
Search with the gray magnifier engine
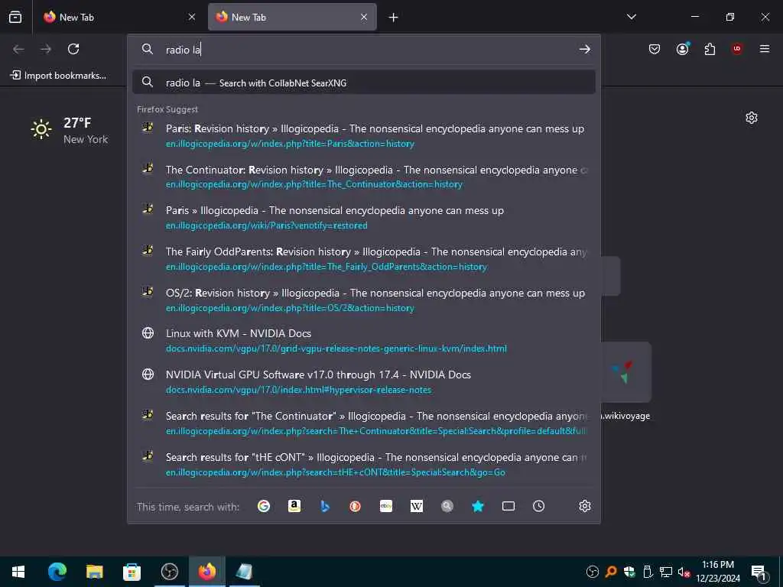pos(447,506)
